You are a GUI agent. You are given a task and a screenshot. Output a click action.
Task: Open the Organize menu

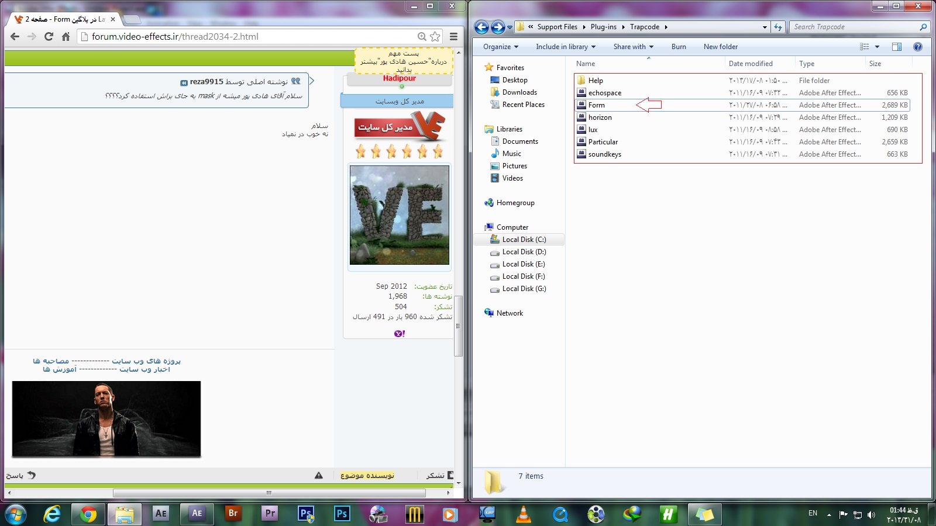pyautogui.click(x=501, y=47)
